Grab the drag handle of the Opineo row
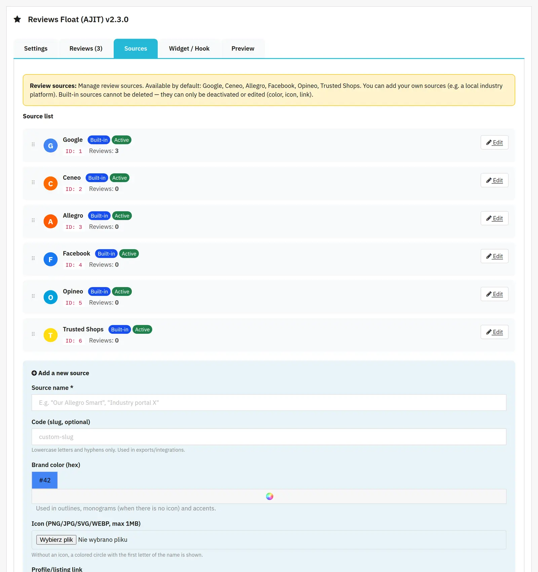 coord(33,296)
